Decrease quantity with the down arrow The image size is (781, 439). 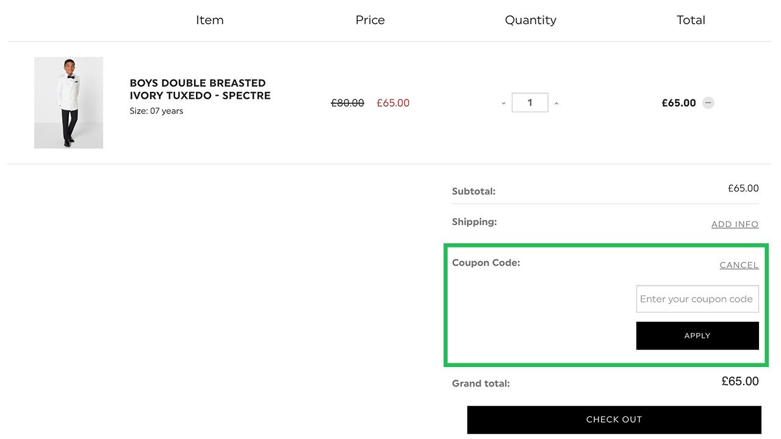[x=503, y=103]
